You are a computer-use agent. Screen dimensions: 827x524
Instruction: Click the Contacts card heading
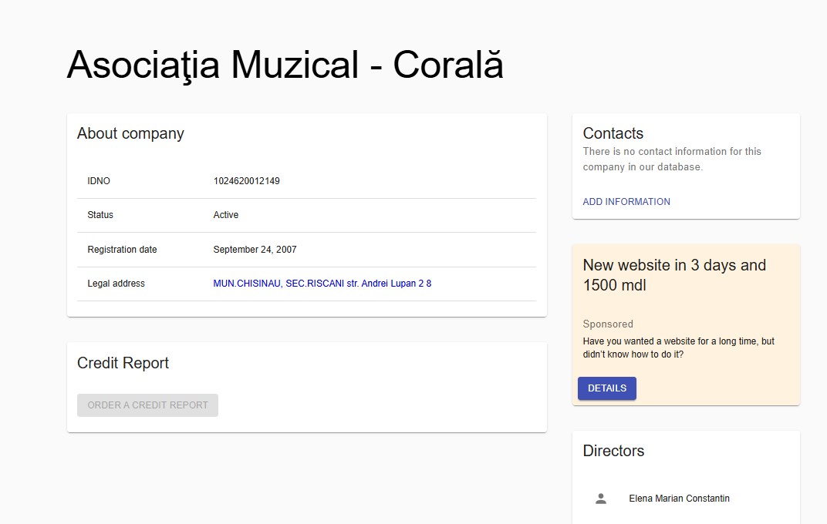click(613, 133)
